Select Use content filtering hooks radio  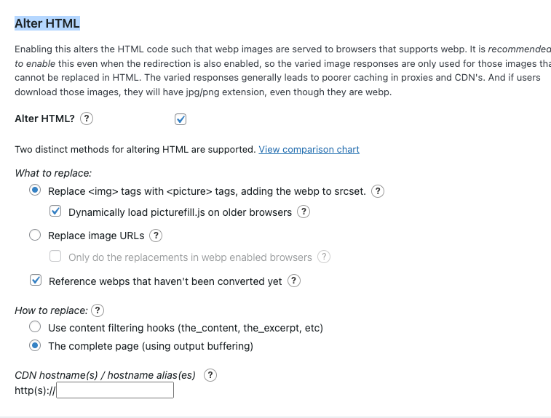35,326
